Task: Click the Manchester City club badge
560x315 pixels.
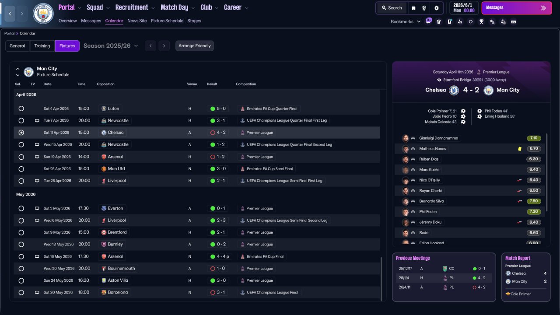Action: pyautogui.click(x=43, y=14)
